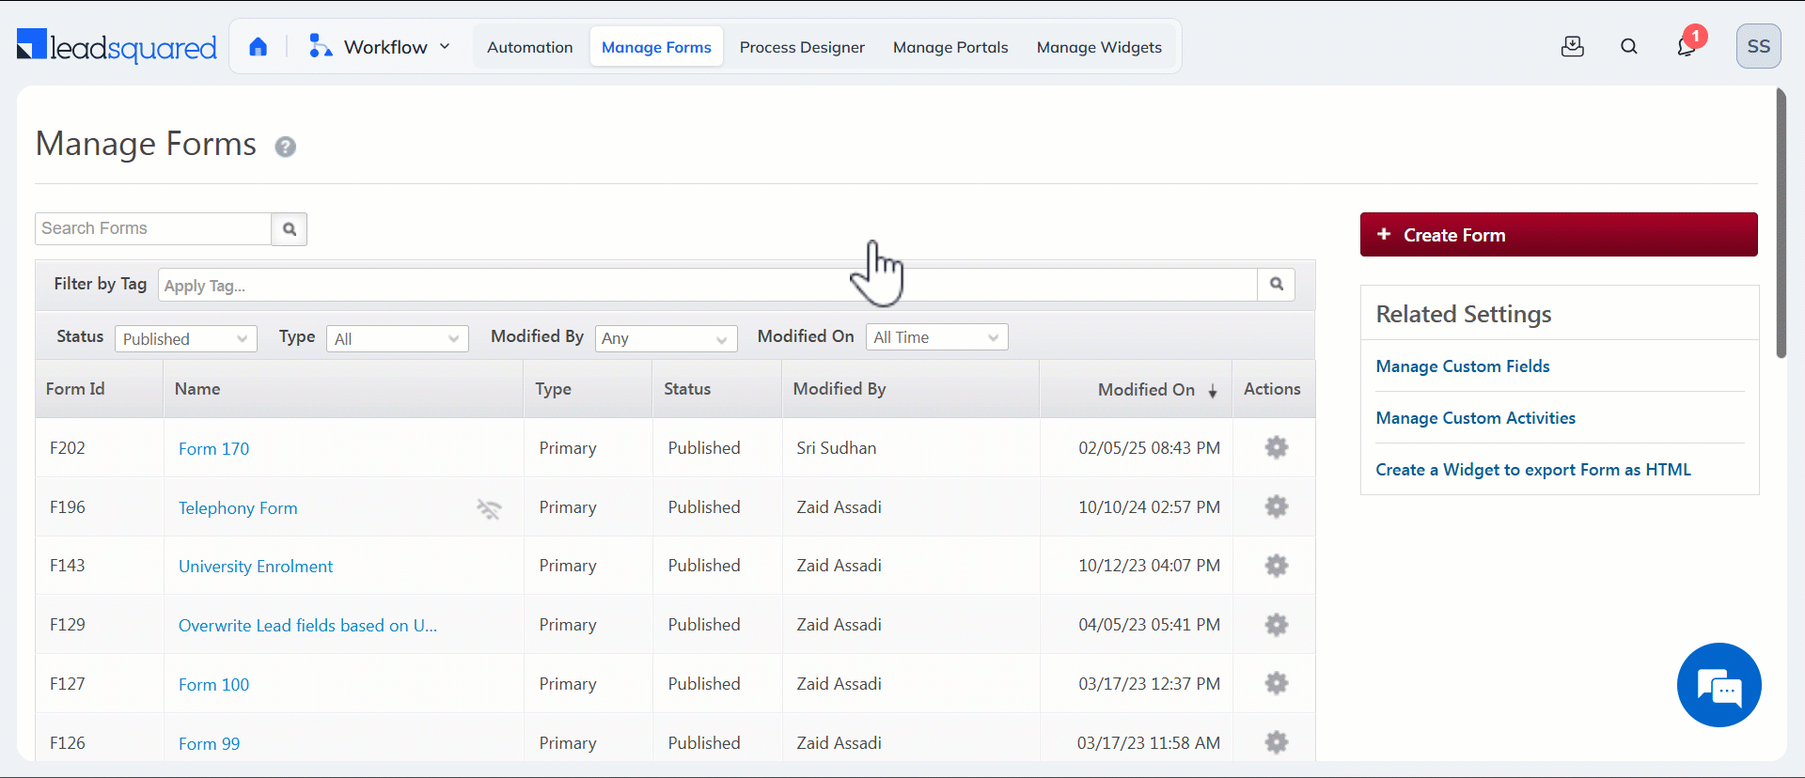
Task: Open the Type filter dropdown
Action: click(397, 338)
